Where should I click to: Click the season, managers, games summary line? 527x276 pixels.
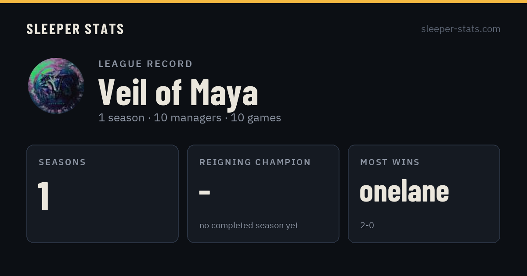190,118
